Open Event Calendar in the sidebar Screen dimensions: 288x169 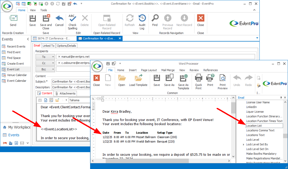coord(17,81)
